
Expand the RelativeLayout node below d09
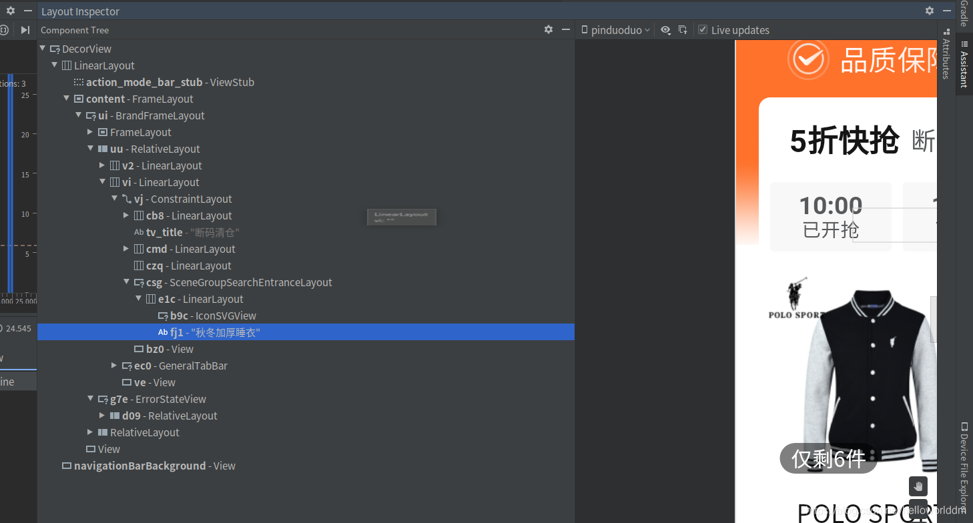(x=91, y=432)
